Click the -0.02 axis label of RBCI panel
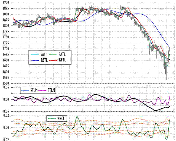The width and height of the screenshot is (176, 141). pos(6,140)
